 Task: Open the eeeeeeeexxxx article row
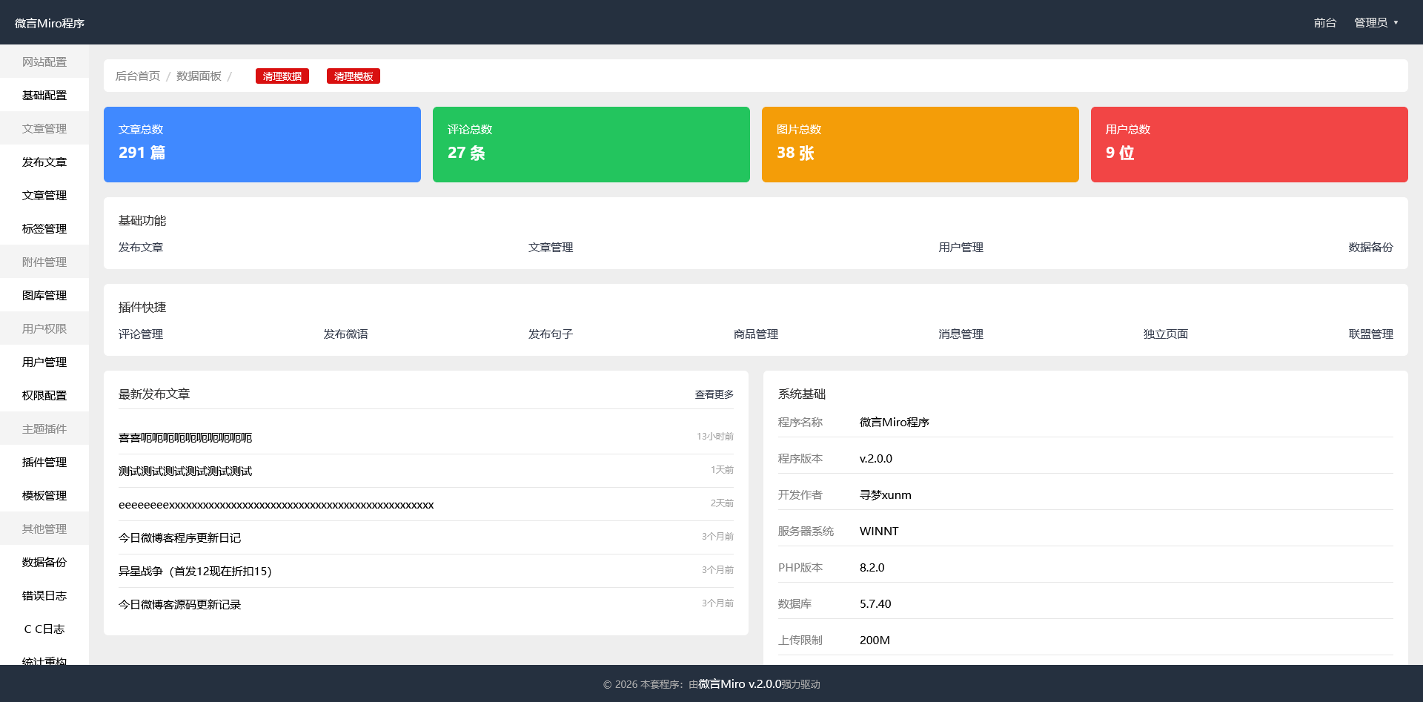click(276, 504)
